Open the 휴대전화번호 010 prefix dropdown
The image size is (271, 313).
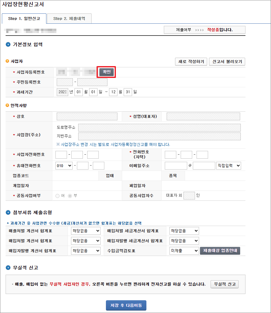point(64,166)
